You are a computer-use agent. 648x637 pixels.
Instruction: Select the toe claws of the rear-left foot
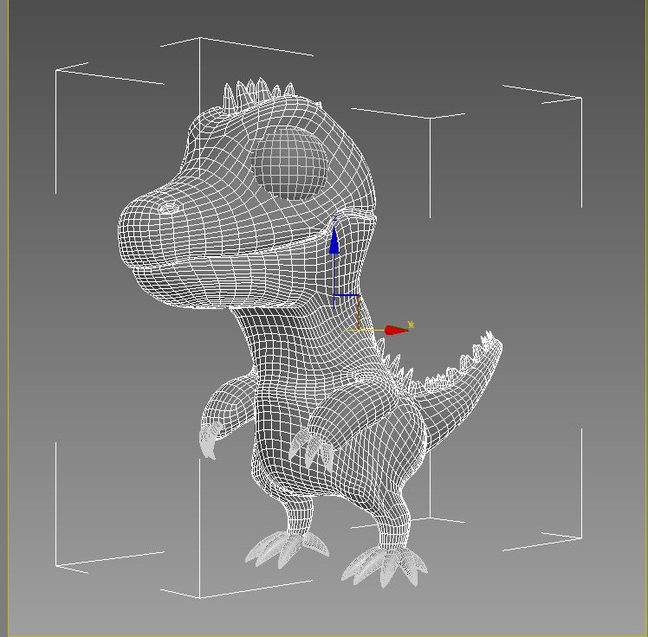(x=287, y=549)
